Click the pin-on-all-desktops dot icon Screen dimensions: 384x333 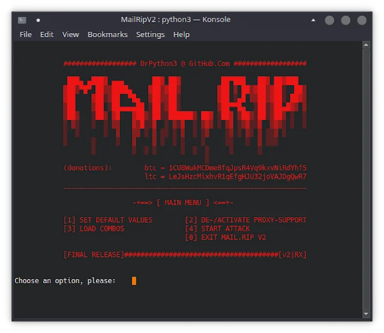coord(38,20)
